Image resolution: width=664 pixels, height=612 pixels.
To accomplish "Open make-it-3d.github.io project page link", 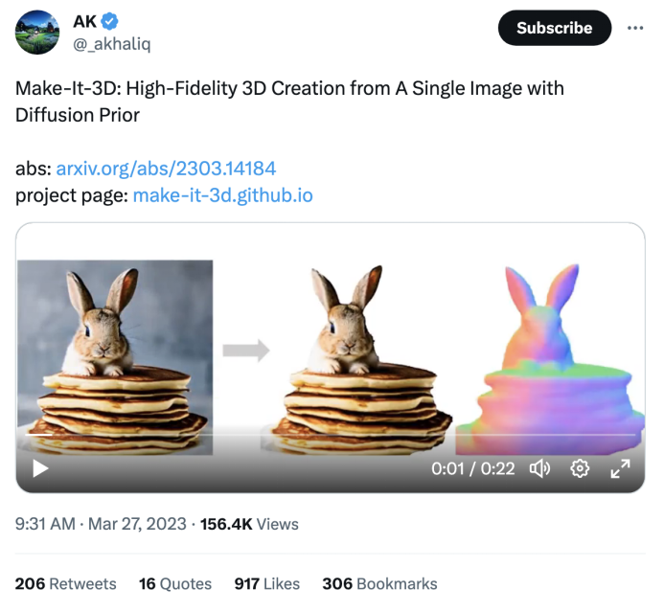I will (222, 195).
